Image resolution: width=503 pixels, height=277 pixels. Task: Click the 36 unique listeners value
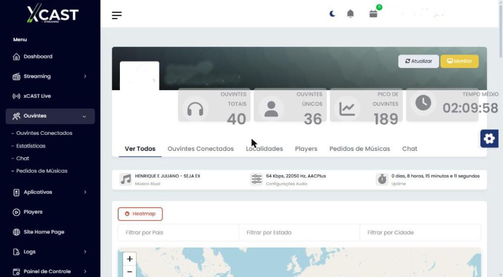click(x=313, y=119)
